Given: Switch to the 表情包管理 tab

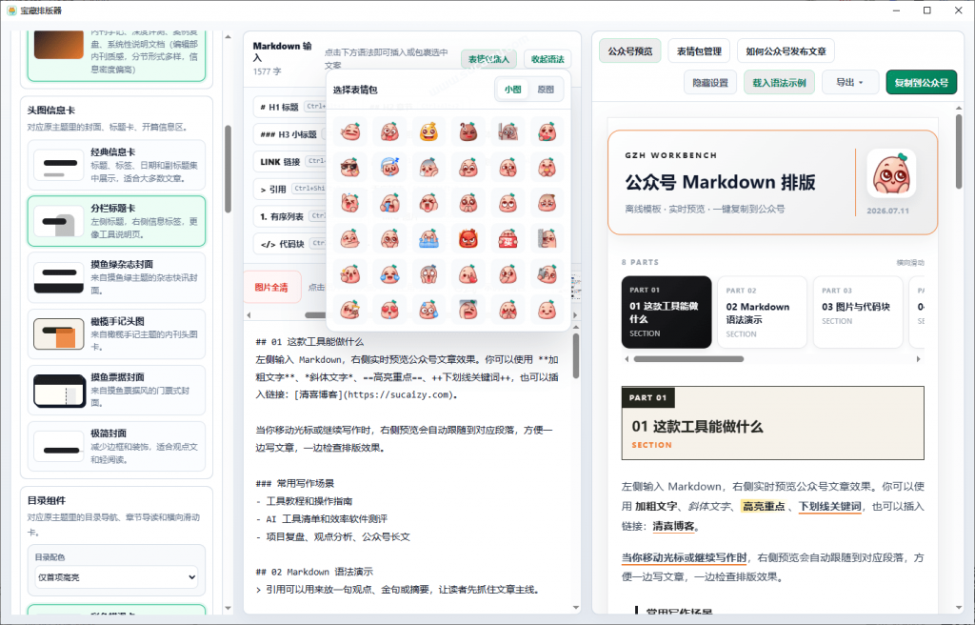Looking at the screenshot, I should coord(699,51).
